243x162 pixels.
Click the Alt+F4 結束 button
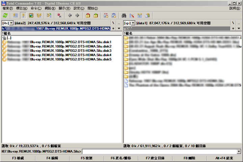[x=224, y=158]
